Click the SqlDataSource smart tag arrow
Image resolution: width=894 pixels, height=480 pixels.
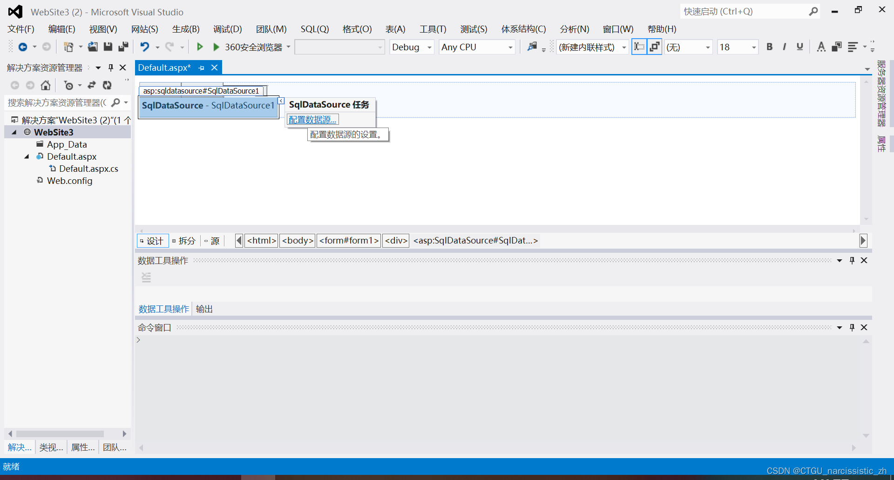[281, 101]
